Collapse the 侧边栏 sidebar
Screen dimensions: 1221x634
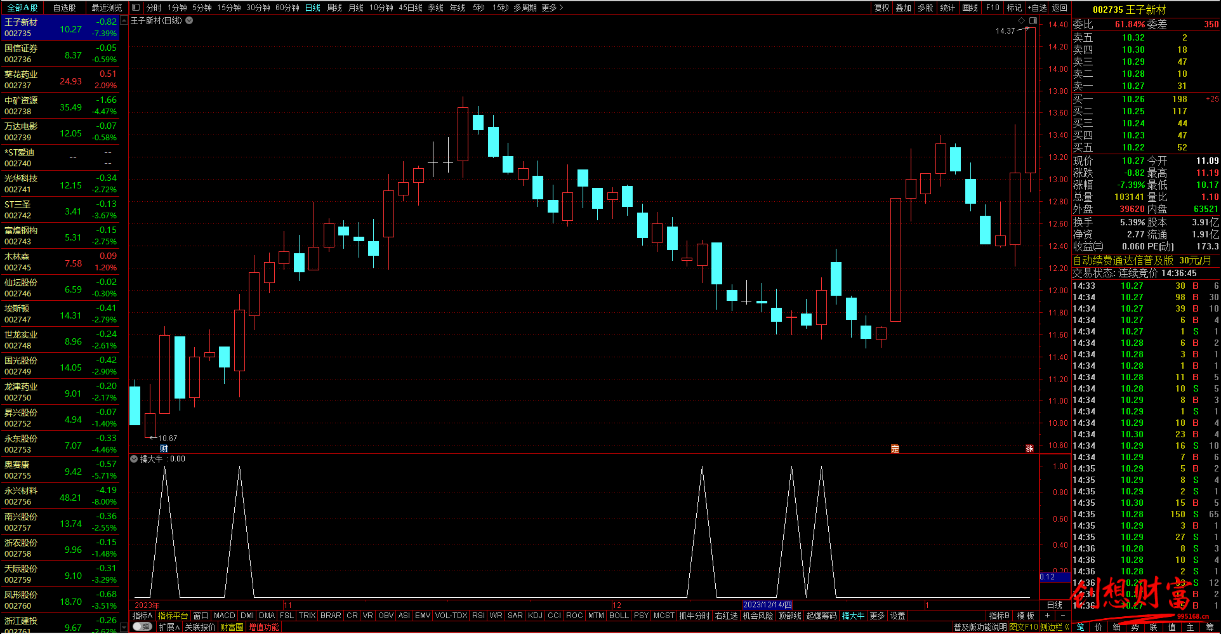1054,627
